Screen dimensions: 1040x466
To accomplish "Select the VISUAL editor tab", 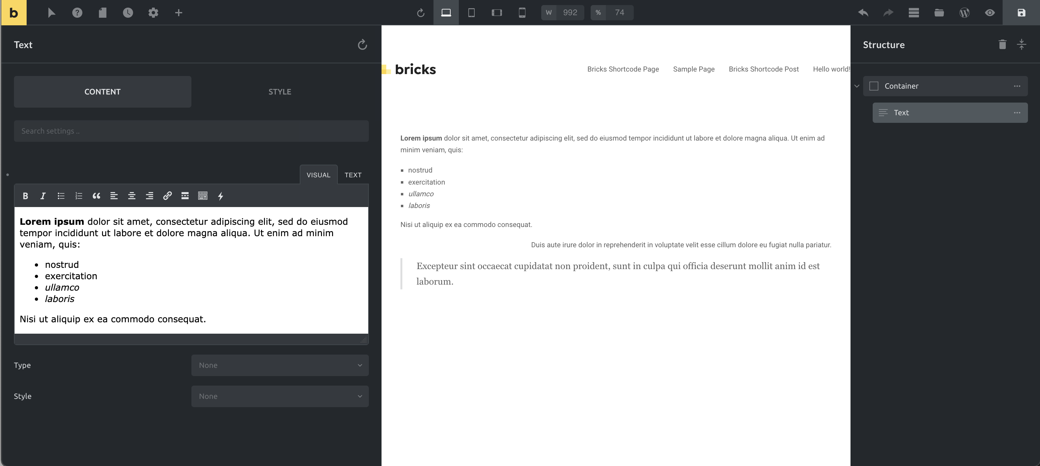I will (x=318, y=175).
